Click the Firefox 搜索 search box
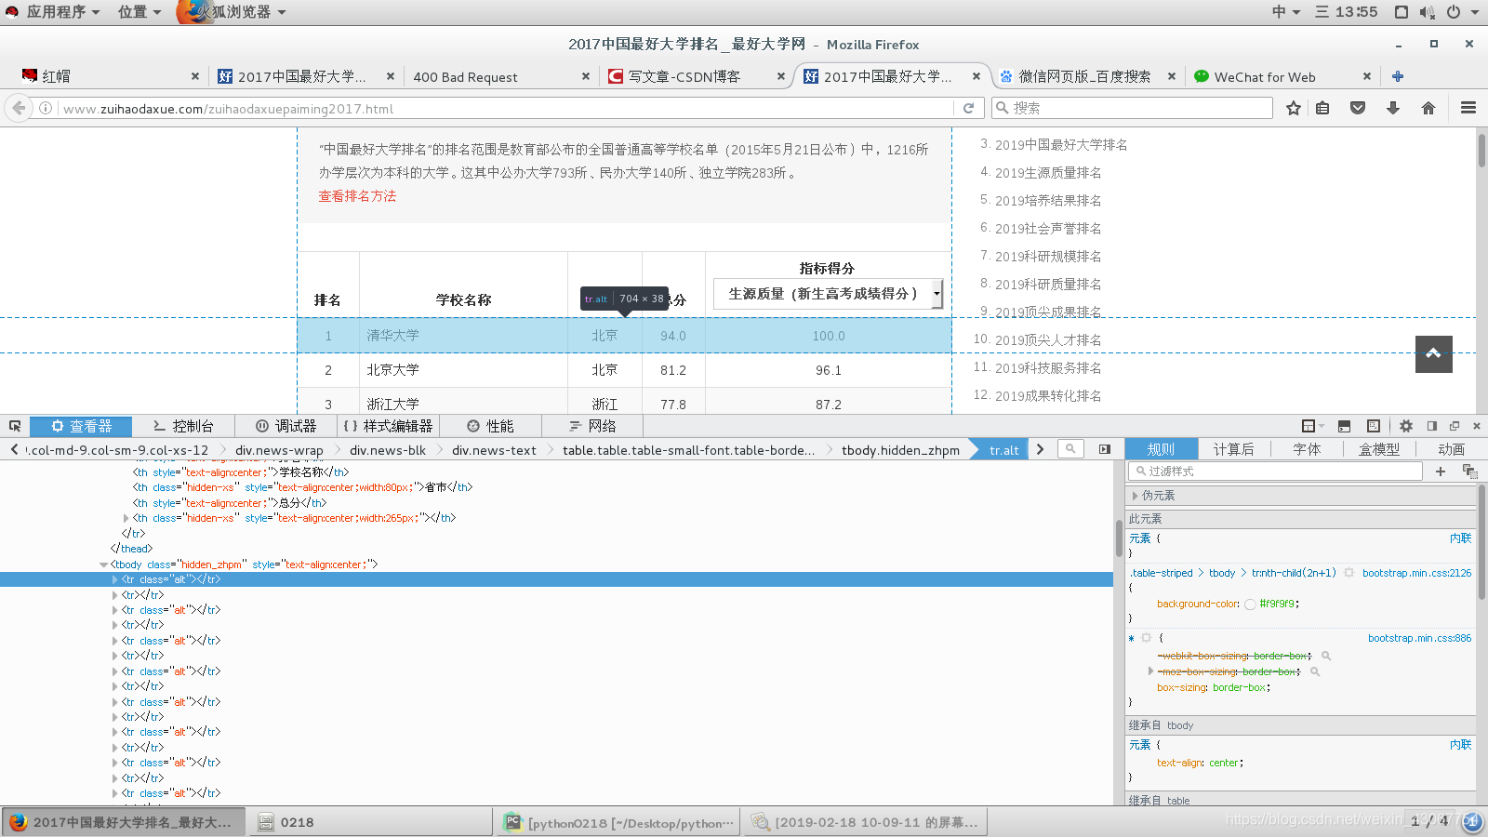 tap(1132, 108)
